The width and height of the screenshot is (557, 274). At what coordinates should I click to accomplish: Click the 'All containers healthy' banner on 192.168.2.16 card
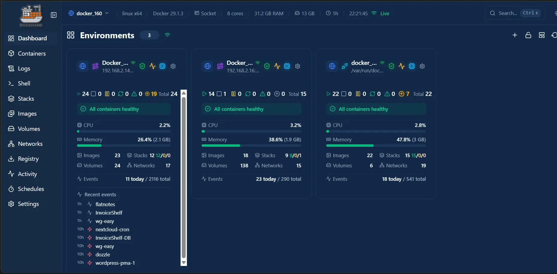click(251, 109)
